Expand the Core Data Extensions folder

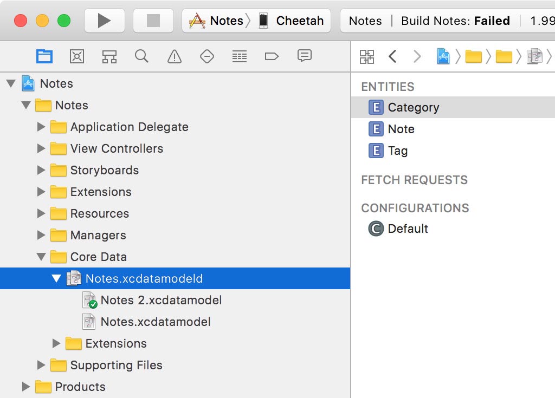(x=56, y=343)
